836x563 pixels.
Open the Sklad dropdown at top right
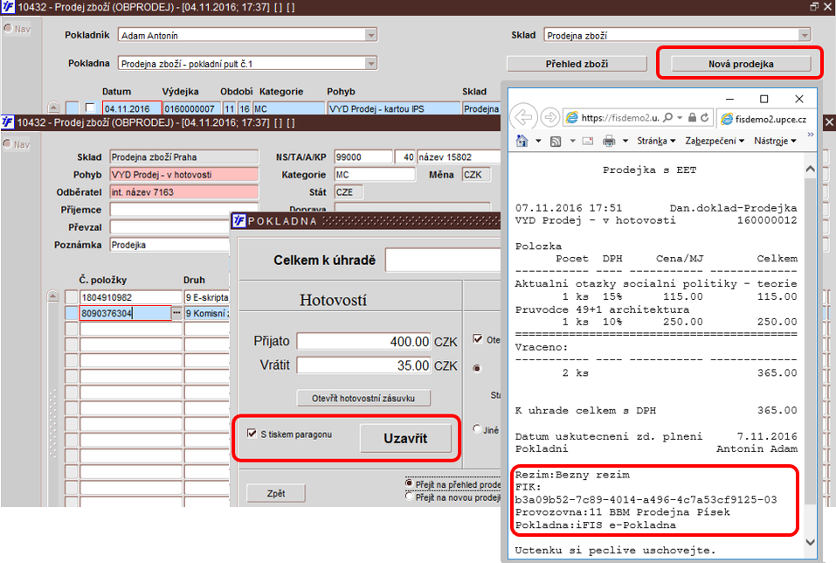pos(804,35)
